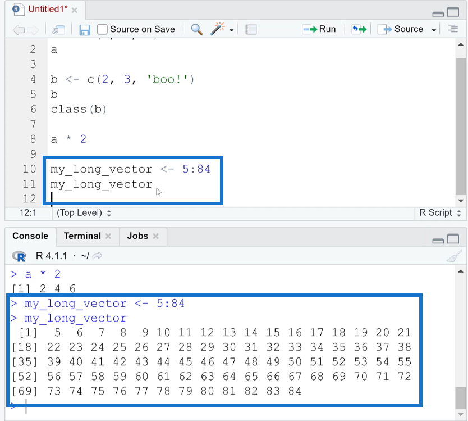
Task: Minimize the Console pane
Action: (x=438, y=241)
